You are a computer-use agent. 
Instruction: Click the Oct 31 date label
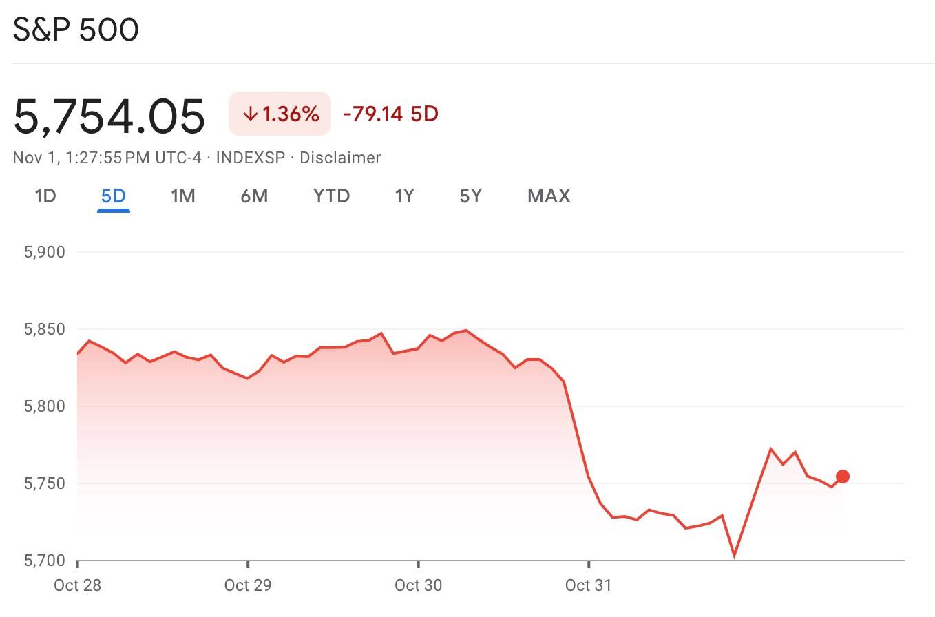[x=588, y=585]
